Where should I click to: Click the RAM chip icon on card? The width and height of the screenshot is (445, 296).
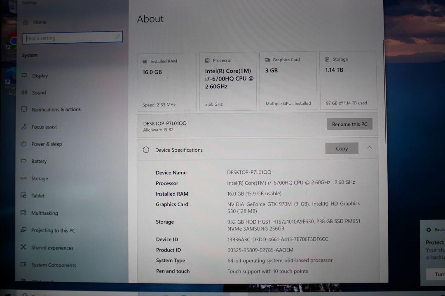(145, 62)
